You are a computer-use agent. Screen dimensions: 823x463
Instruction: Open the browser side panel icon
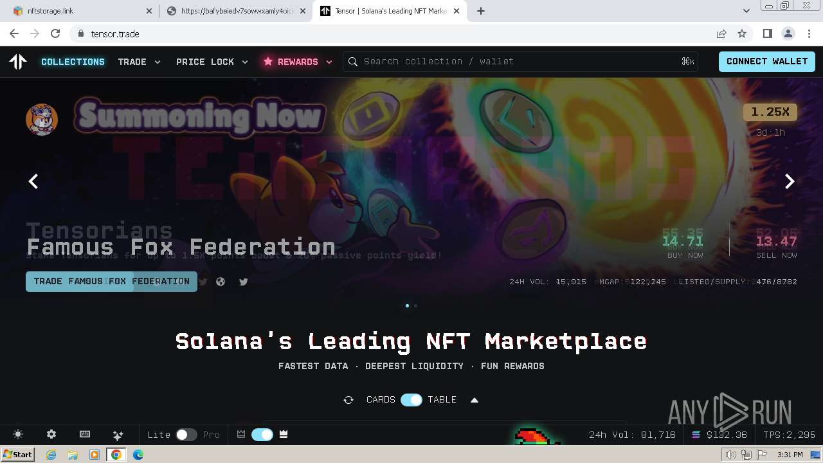coord(767,33)
